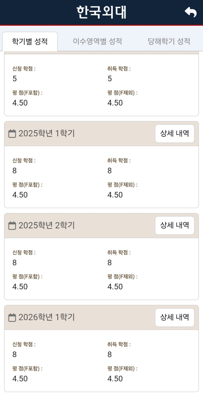Open the 이수영역별 성적 tab
This screenshot has height=396, width=203.
point(97,41)
